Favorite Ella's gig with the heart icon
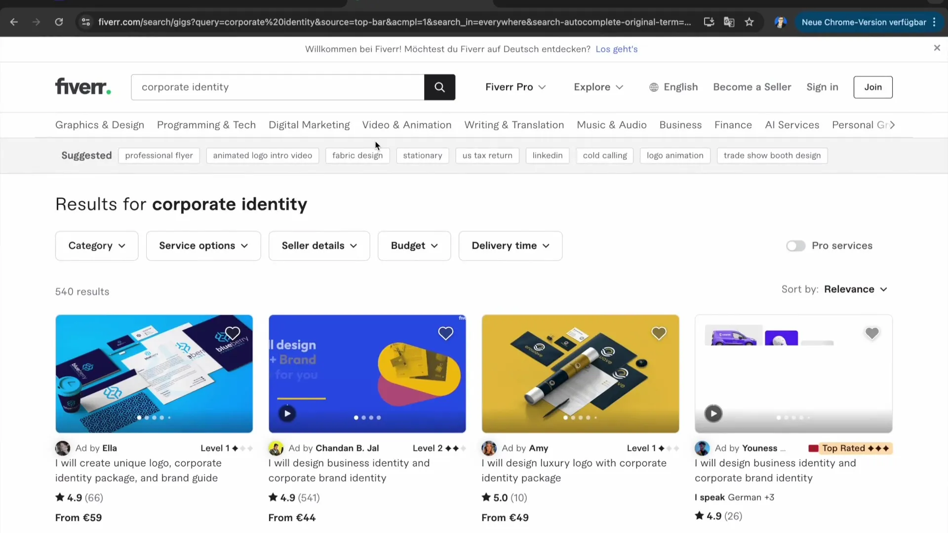Viewport: 948px width, 533px height. pos(232,334)
